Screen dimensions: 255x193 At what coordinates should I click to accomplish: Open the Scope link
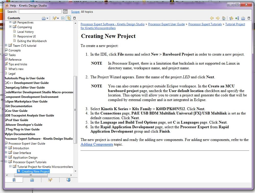[x=76, y=12]
